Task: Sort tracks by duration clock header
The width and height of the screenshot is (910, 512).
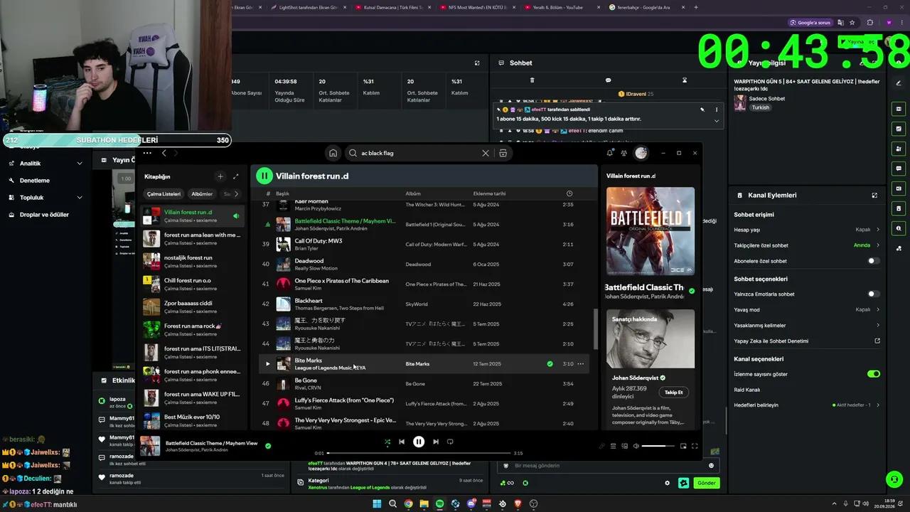Action: pyautogui.click(x=569, y=193)
